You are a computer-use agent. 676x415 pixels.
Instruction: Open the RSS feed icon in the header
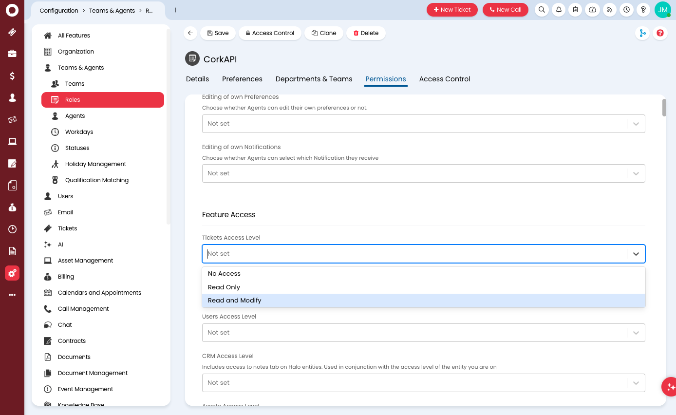609,10
